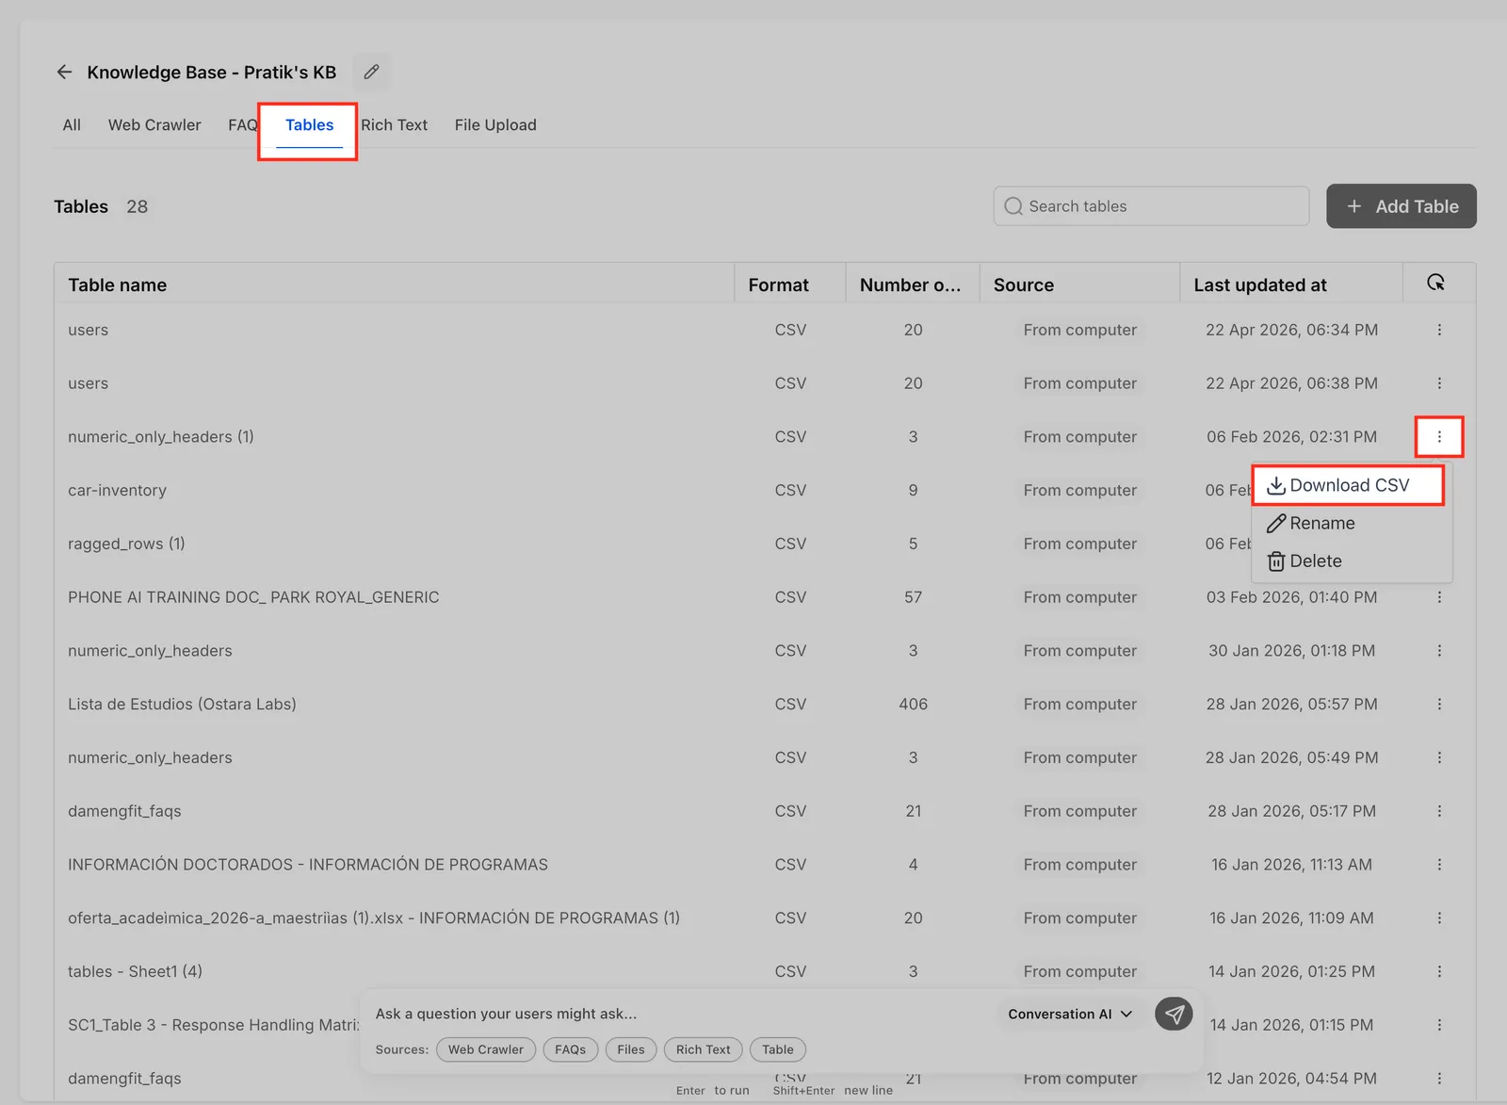Select PHONE AI TRAINING DOC_ PARK ROYAL_GENERIC
Image resolution: width=1507 pixels, height=1105 pixels.
(253, 597)
